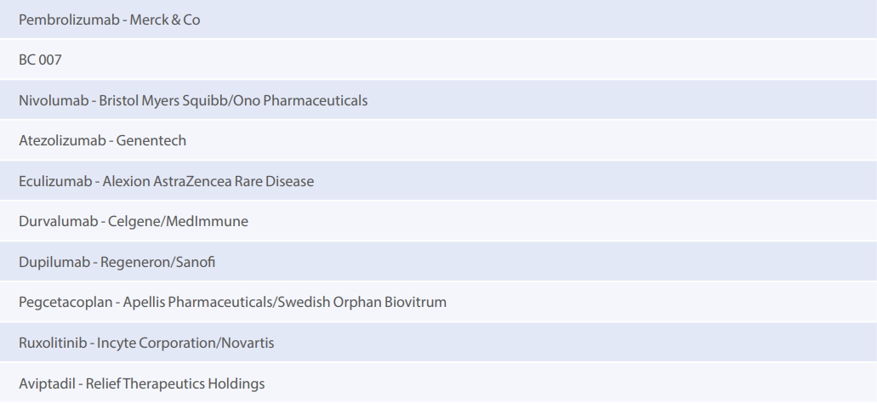Click Apellis Pharmaceuticals/Swedish Orphan Biovitrum text
877x403 pixels.
(285, 302)
